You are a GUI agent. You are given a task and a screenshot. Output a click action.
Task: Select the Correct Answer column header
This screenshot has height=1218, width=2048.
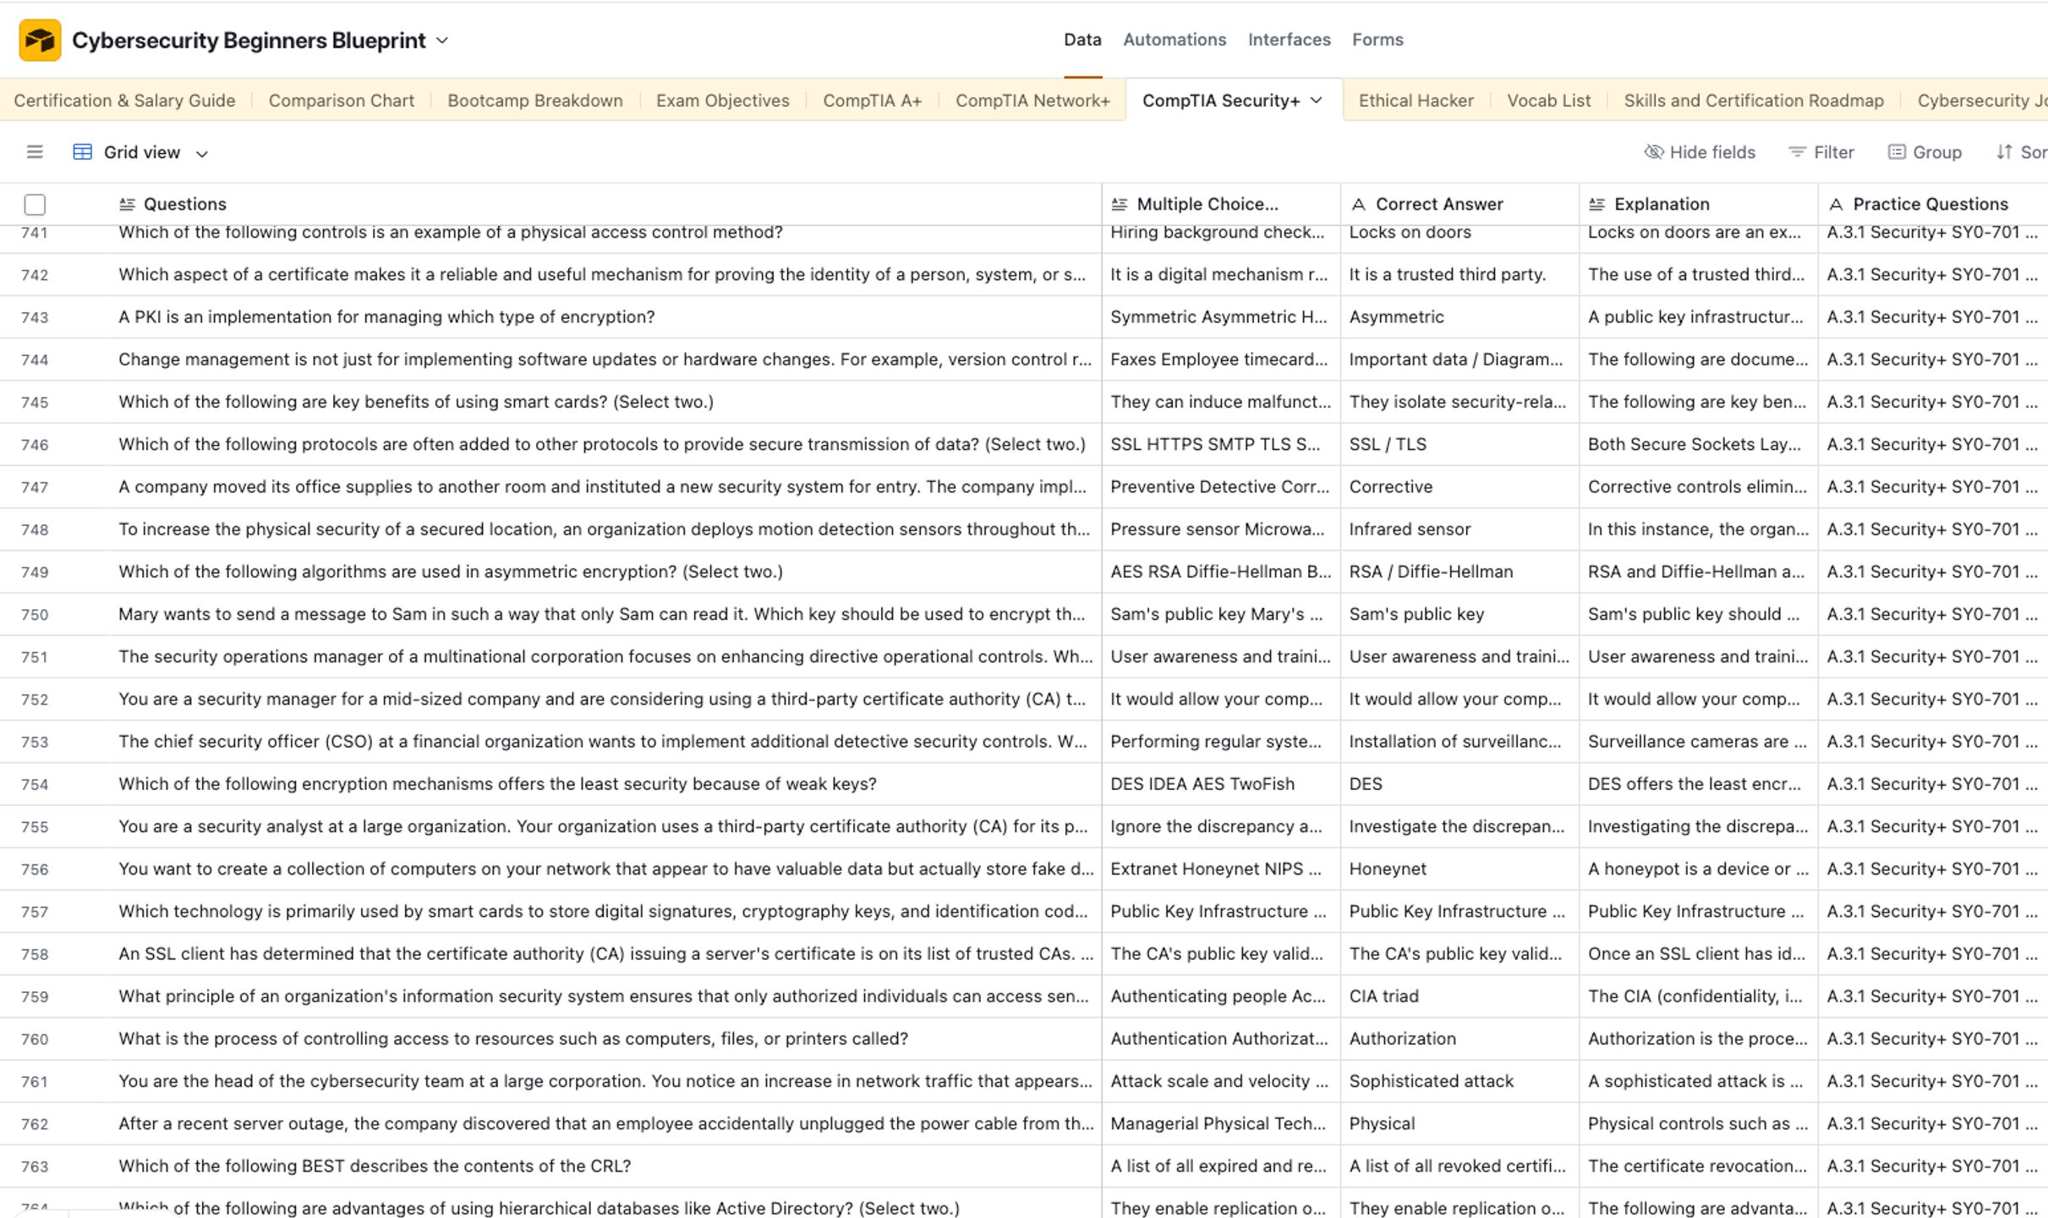pos(1459,204)
